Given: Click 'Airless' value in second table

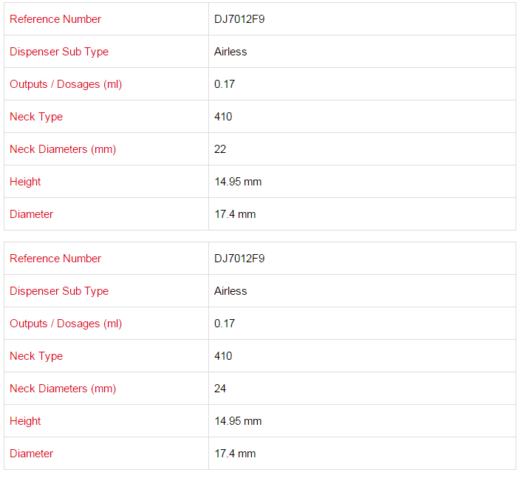Looking at the screenshot, I should (x=230, y=291).
